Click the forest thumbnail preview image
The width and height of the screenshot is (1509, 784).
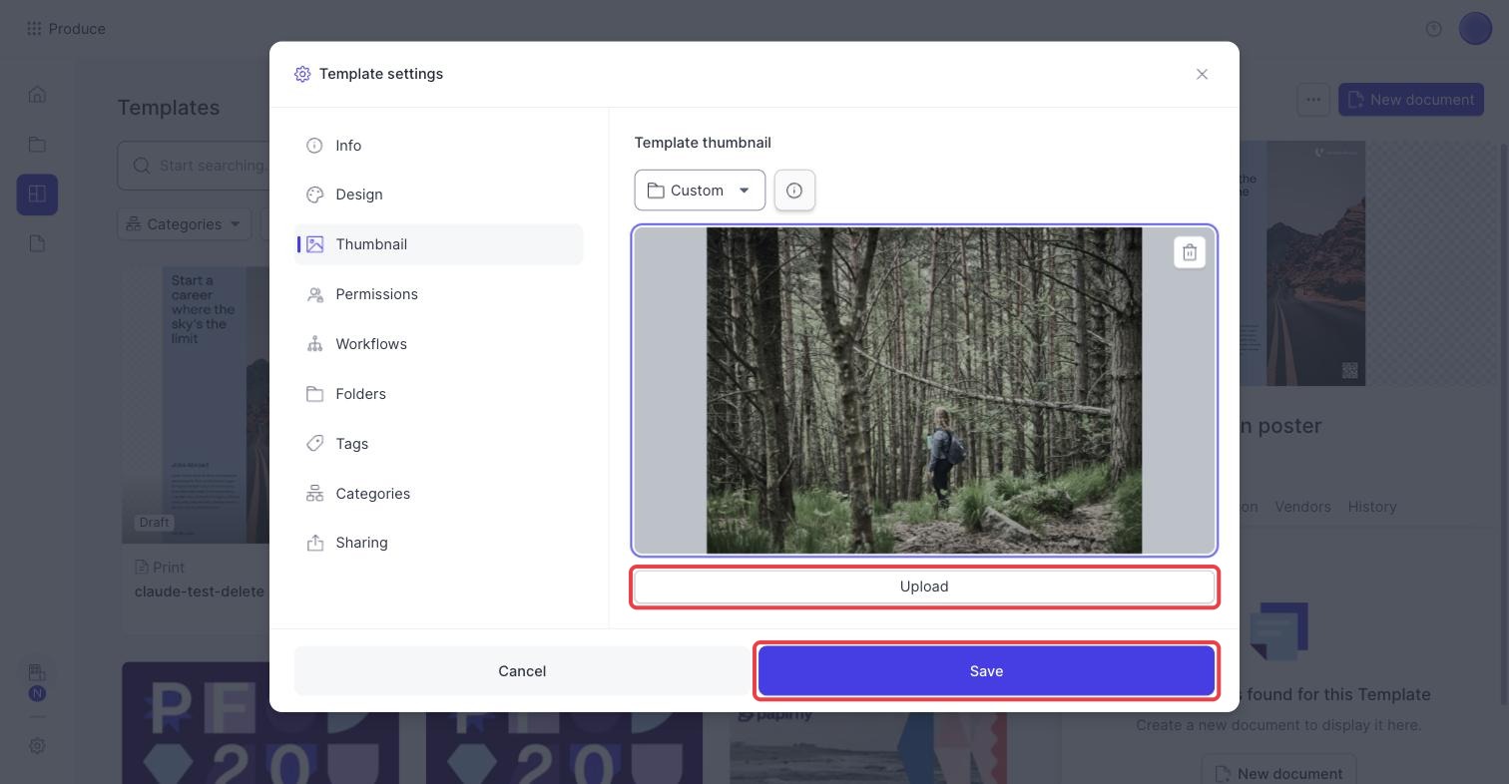click(924, 390)
